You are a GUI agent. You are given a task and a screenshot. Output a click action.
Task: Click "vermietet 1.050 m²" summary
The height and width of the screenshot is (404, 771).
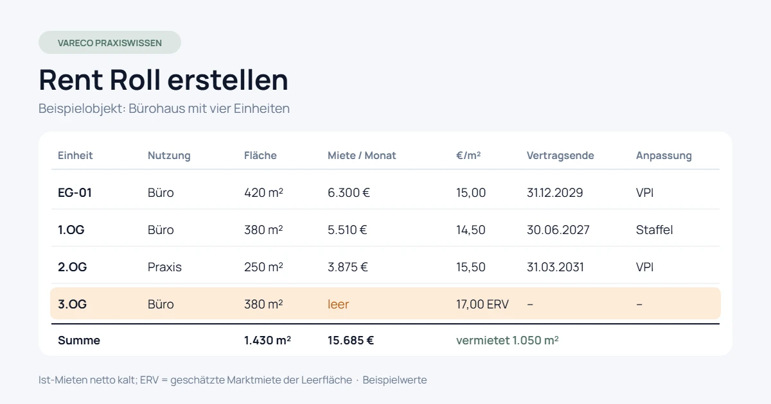pos(508,341)
